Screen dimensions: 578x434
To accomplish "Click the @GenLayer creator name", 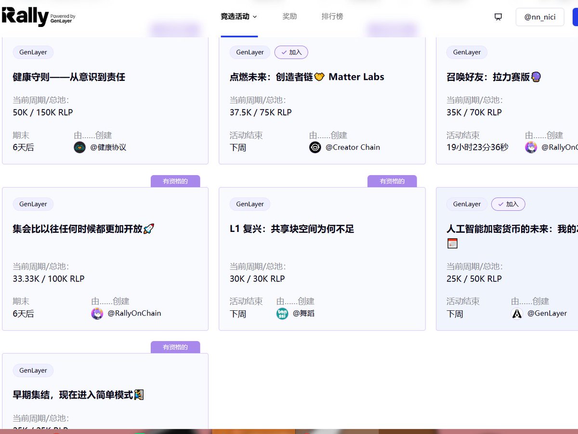I will [x=547, y=313].
